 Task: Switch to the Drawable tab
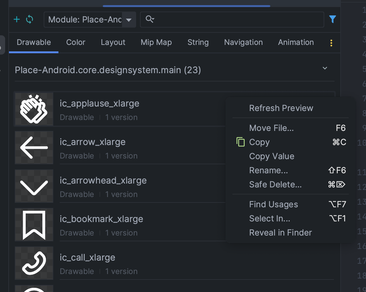coord(34,42)
